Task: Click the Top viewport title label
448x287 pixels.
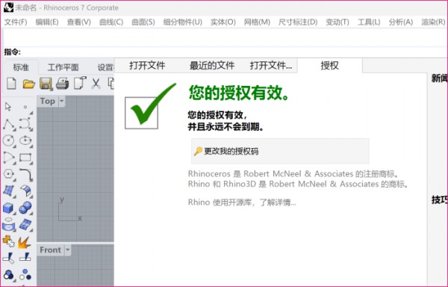Action: (x=48, y=101)
